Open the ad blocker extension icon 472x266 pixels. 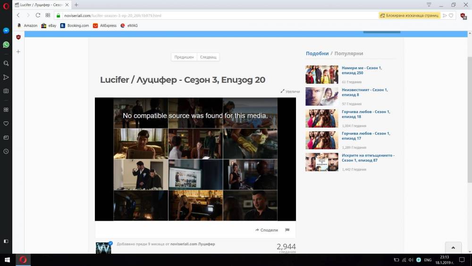[464, 16]
